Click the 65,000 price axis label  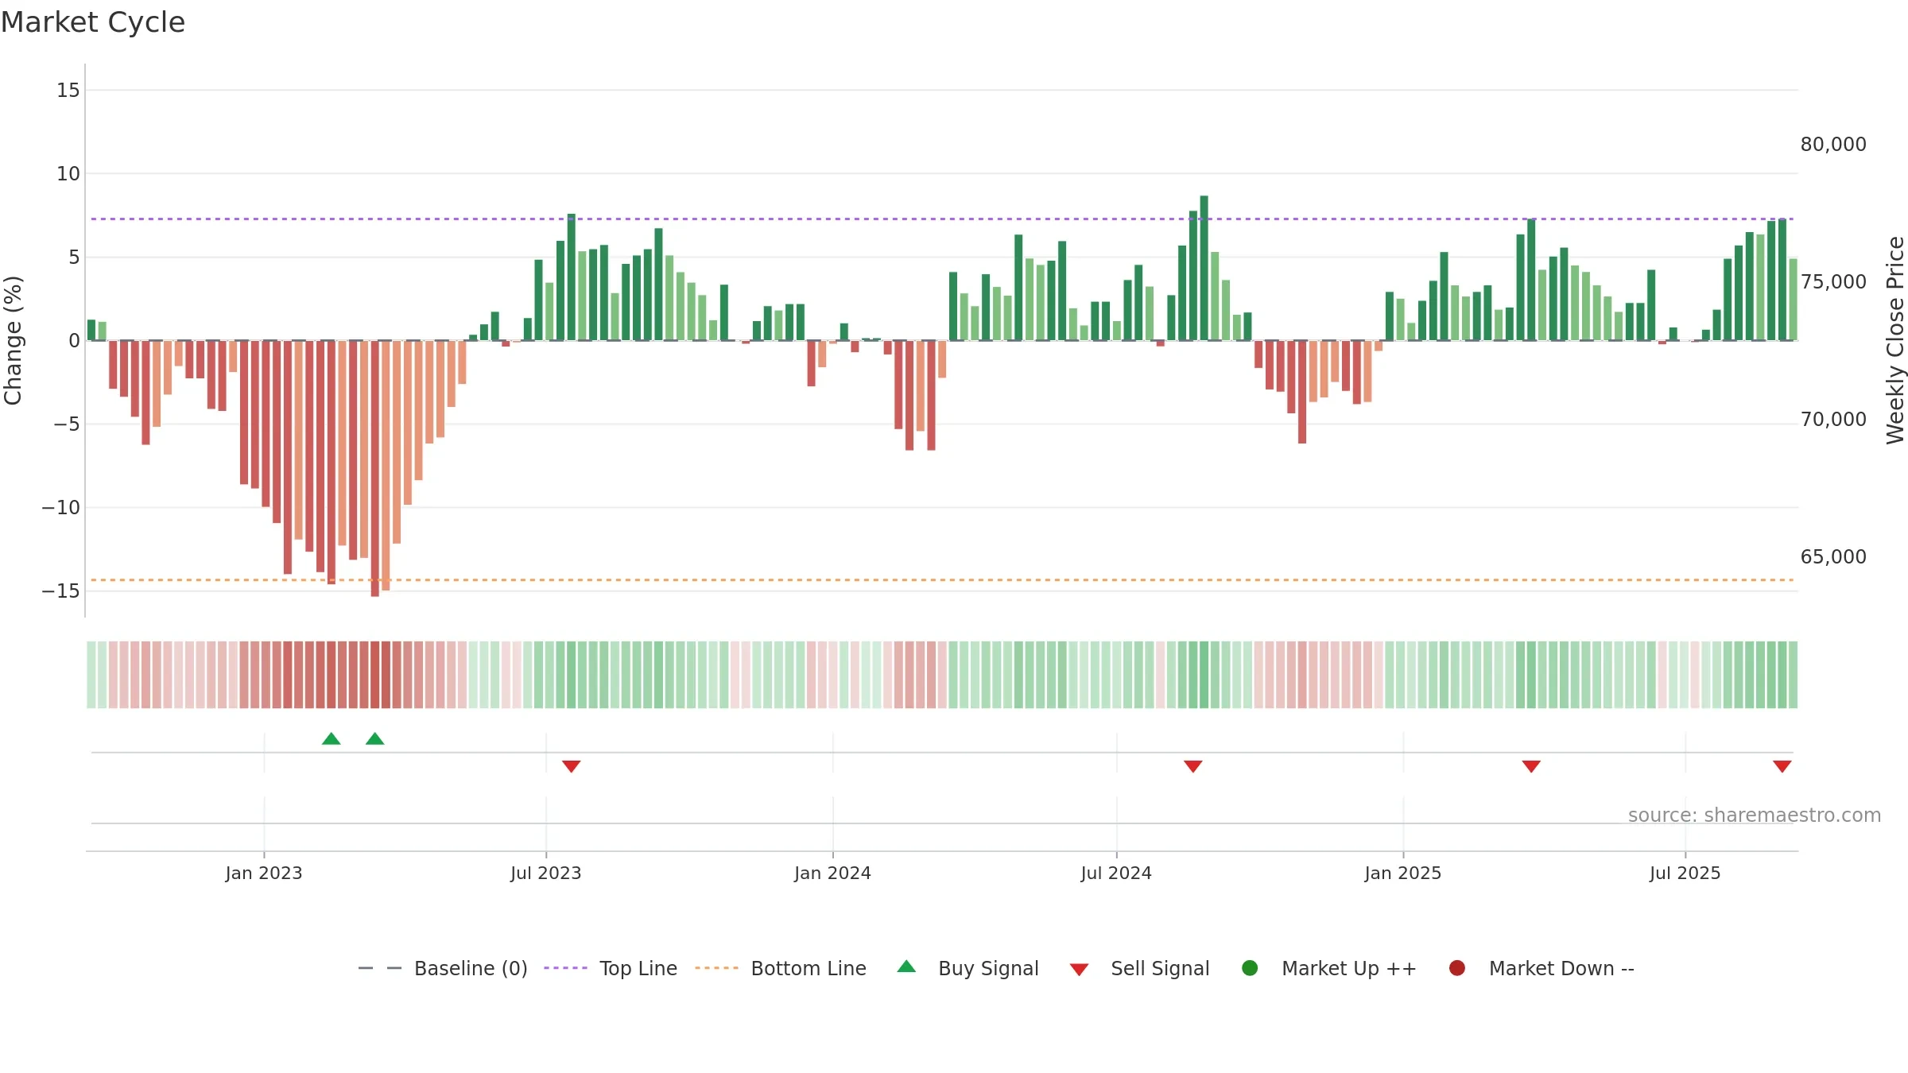click(x=1833, y=557)
